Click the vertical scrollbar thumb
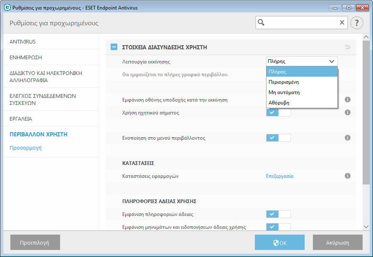Image resolution: width=373 pixels, height=257 pixels. (366, 113)
